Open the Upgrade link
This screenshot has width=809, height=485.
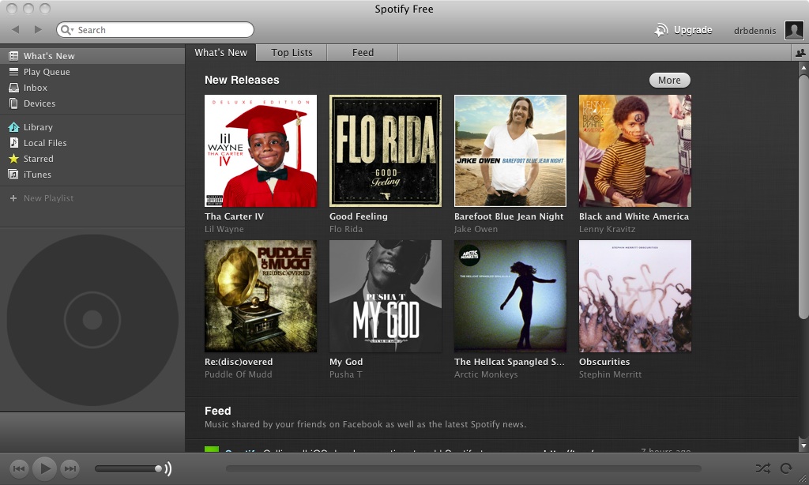(692, 30)
